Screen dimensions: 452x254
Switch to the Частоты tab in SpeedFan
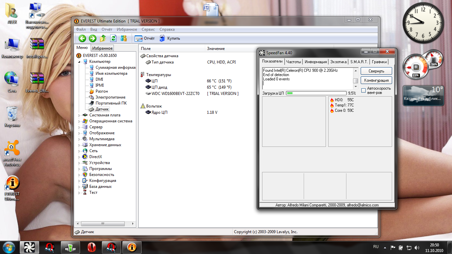tap(294, 62)
